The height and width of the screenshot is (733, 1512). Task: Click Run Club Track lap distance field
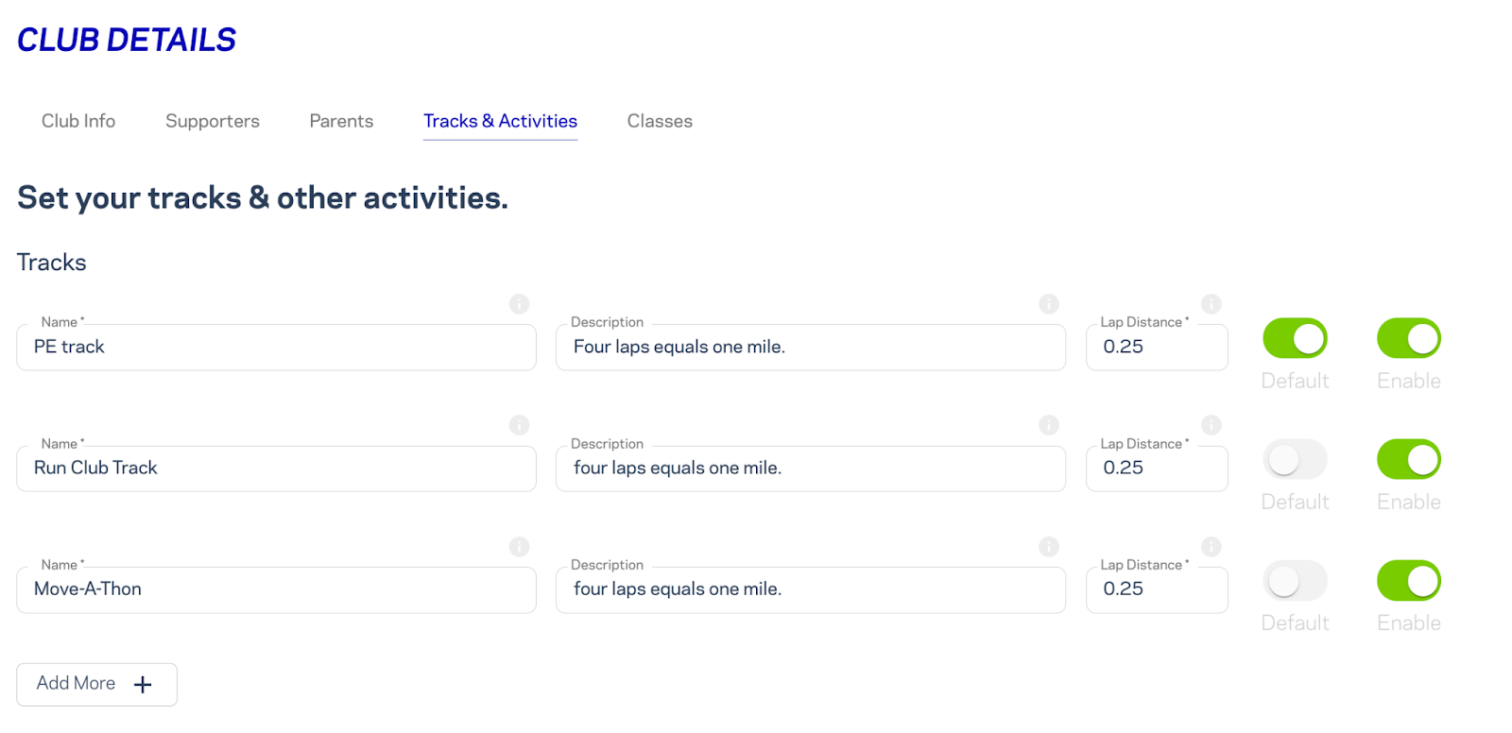point(1157,469)
